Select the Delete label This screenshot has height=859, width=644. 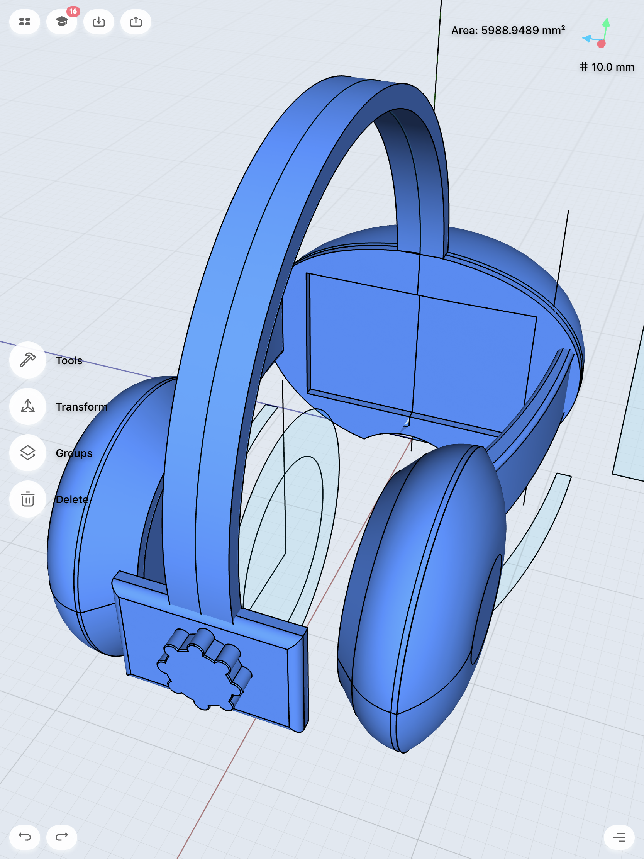tap(72, 499)
